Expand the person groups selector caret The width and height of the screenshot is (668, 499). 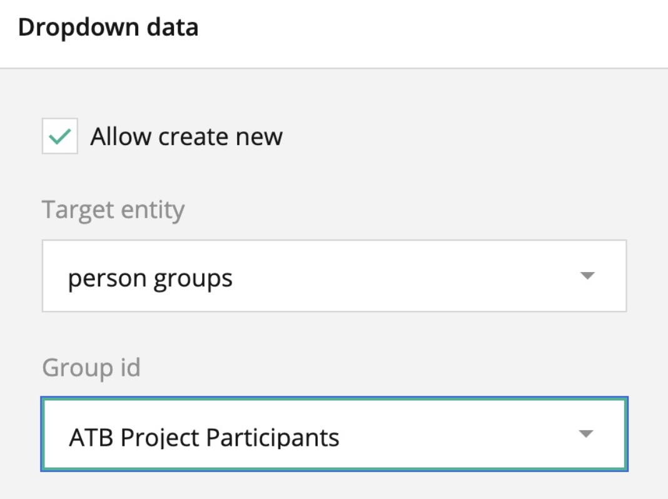pos(586,276)
